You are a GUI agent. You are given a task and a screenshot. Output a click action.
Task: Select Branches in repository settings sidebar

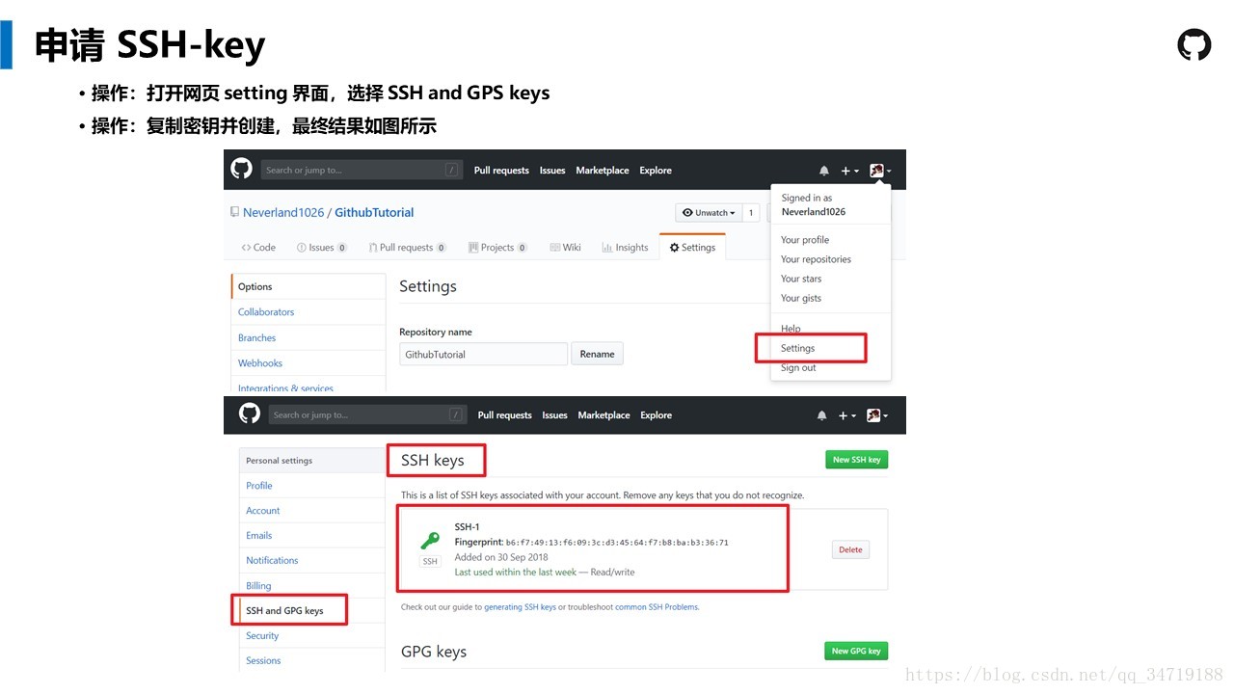[308, 338]
